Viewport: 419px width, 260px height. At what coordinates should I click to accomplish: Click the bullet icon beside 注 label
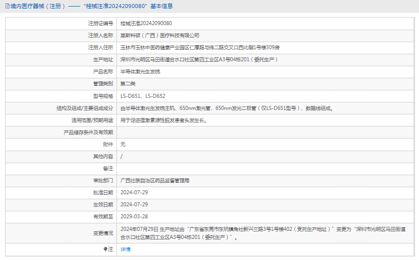tap(105, 249)
